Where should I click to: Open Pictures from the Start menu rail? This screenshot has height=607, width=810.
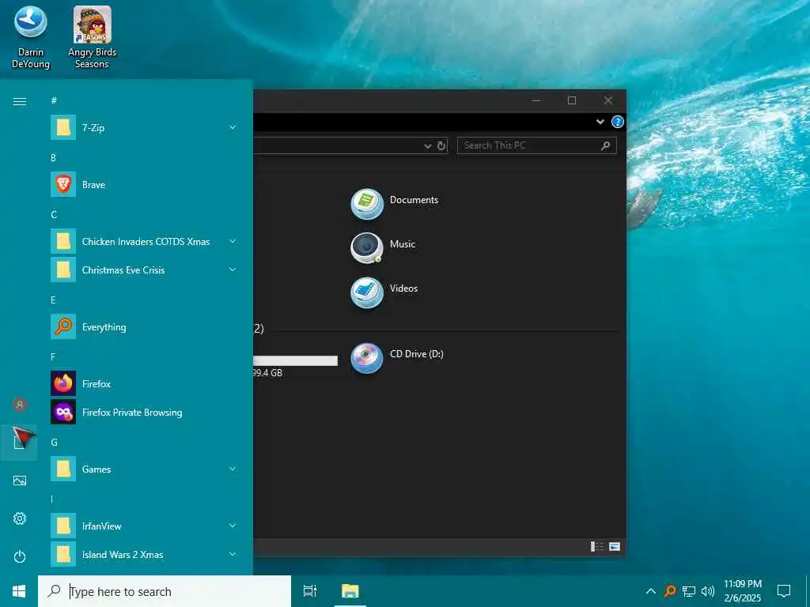20,481
